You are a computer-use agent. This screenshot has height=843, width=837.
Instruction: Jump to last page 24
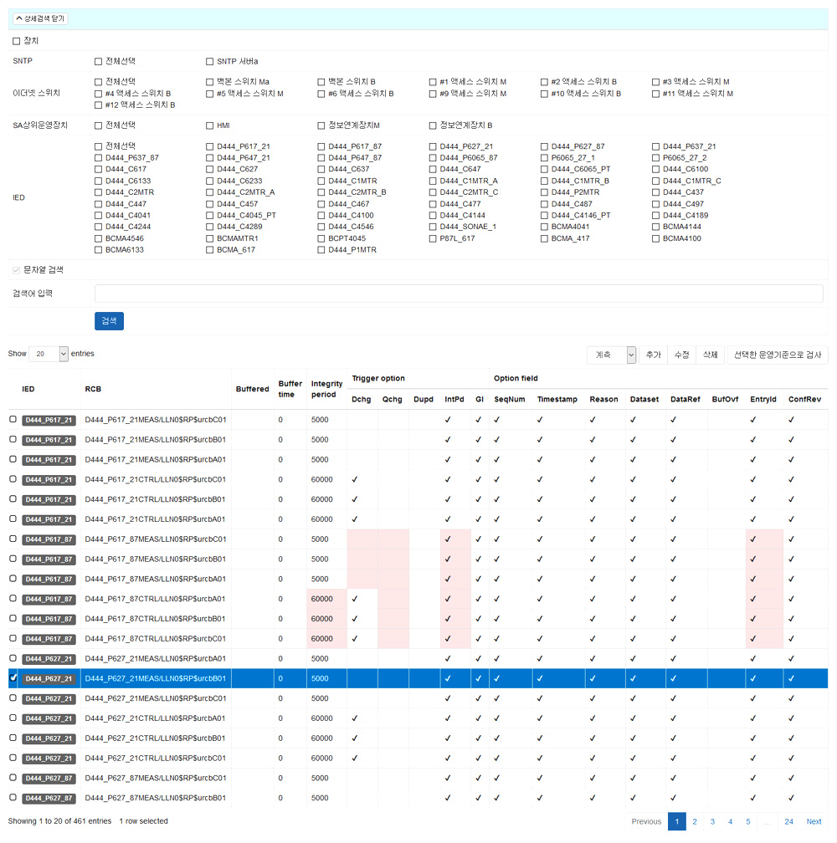coord(788,821)
